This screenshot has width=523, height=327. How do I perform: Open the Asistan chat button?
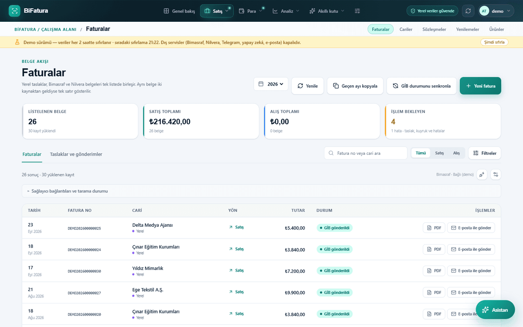[495, 310]
